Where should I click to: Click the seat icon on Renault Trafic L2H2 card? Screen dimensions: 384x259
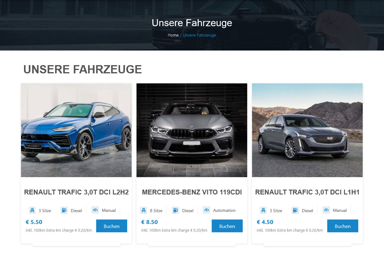tap(32, 210)
